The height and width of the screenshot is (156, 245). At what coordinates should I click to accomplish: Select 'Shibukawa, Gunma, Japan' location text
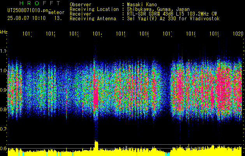tap(158, 9)
